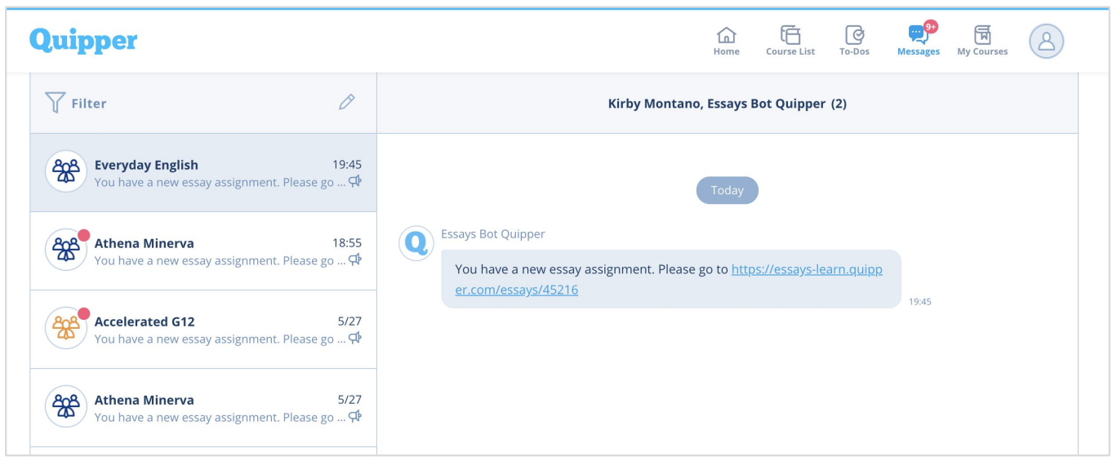Image resolution: width=1117 pixels, height=461 pixels.
Task: Click the Filter label text
Action: coord(89,104)
